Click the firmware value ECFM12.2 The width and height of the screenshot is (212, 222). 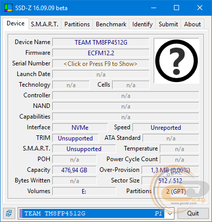(101, 53)
